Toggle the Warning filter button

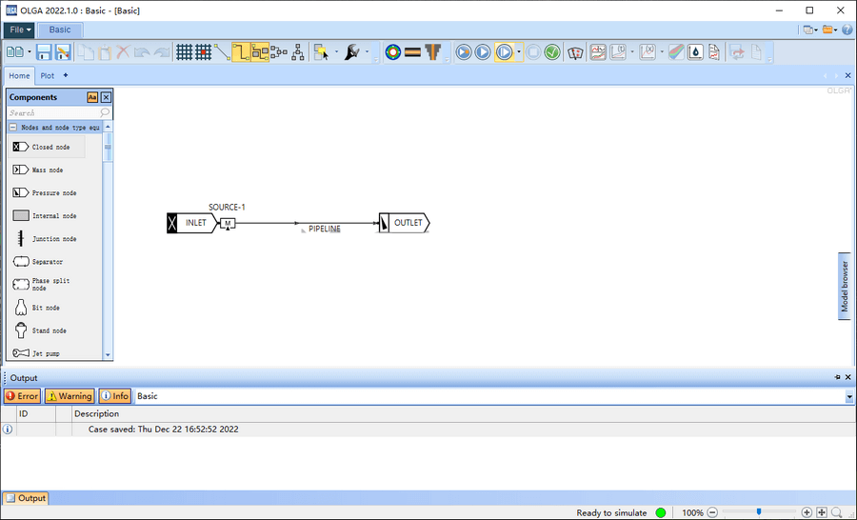pyautogui.click(x=70, y=396)
